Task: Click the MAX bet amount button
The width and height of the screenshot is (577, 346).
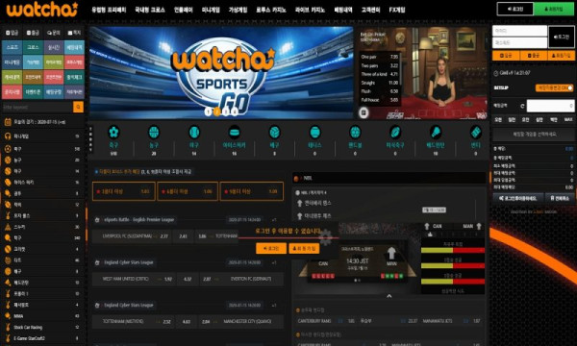Action: (x=568, y=120)
